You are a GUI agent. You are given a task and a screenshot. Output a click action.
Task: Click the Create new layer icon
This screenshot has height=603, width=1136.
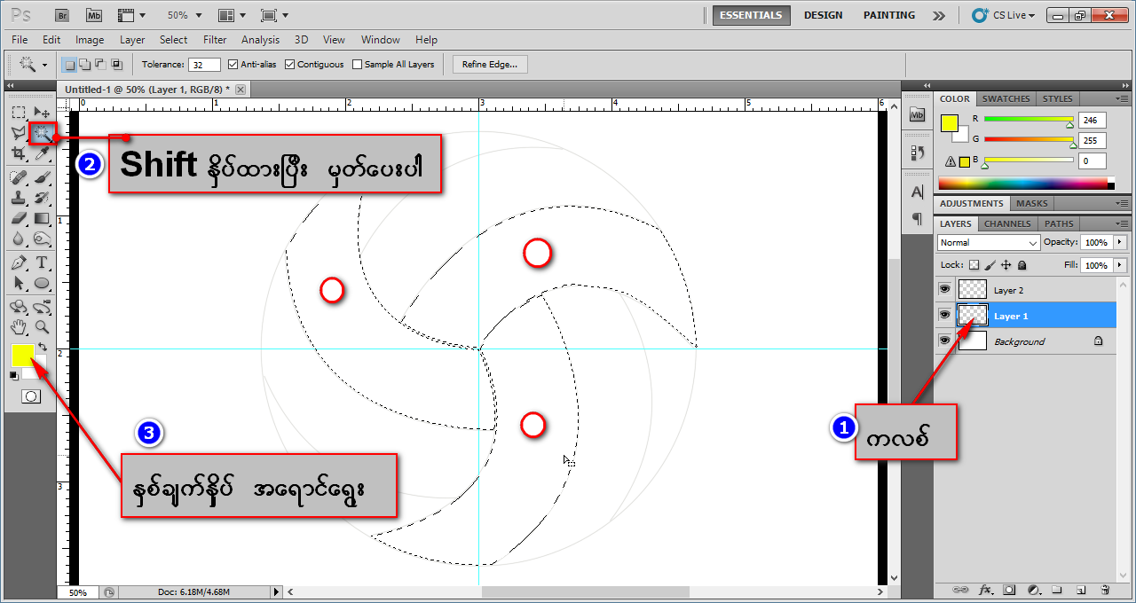click(x=1081, y=590)
